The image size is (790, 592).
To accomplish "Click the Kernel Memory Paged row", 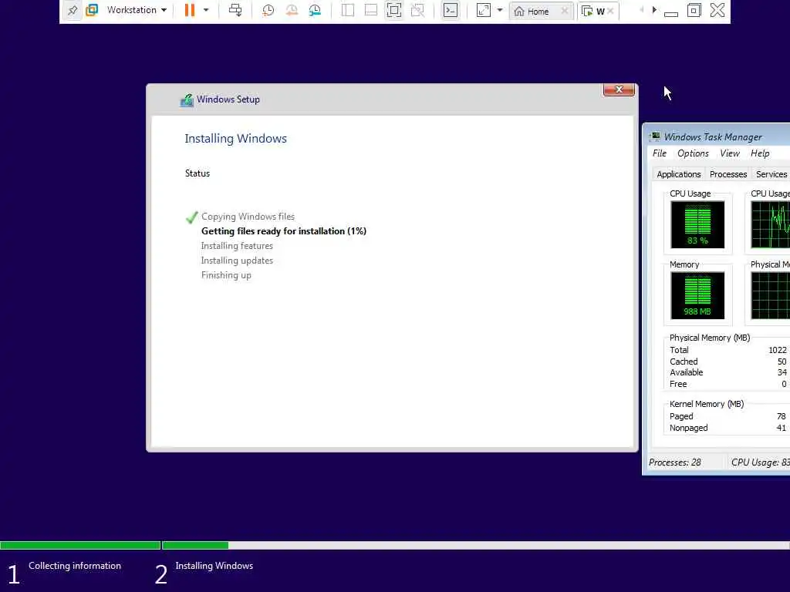I will click(x=728, y=416).
